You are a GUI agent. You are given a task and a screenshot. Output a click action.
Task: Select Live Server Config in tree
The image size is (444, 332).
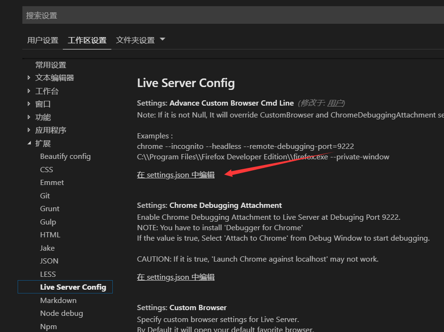[x=65, y=287]
